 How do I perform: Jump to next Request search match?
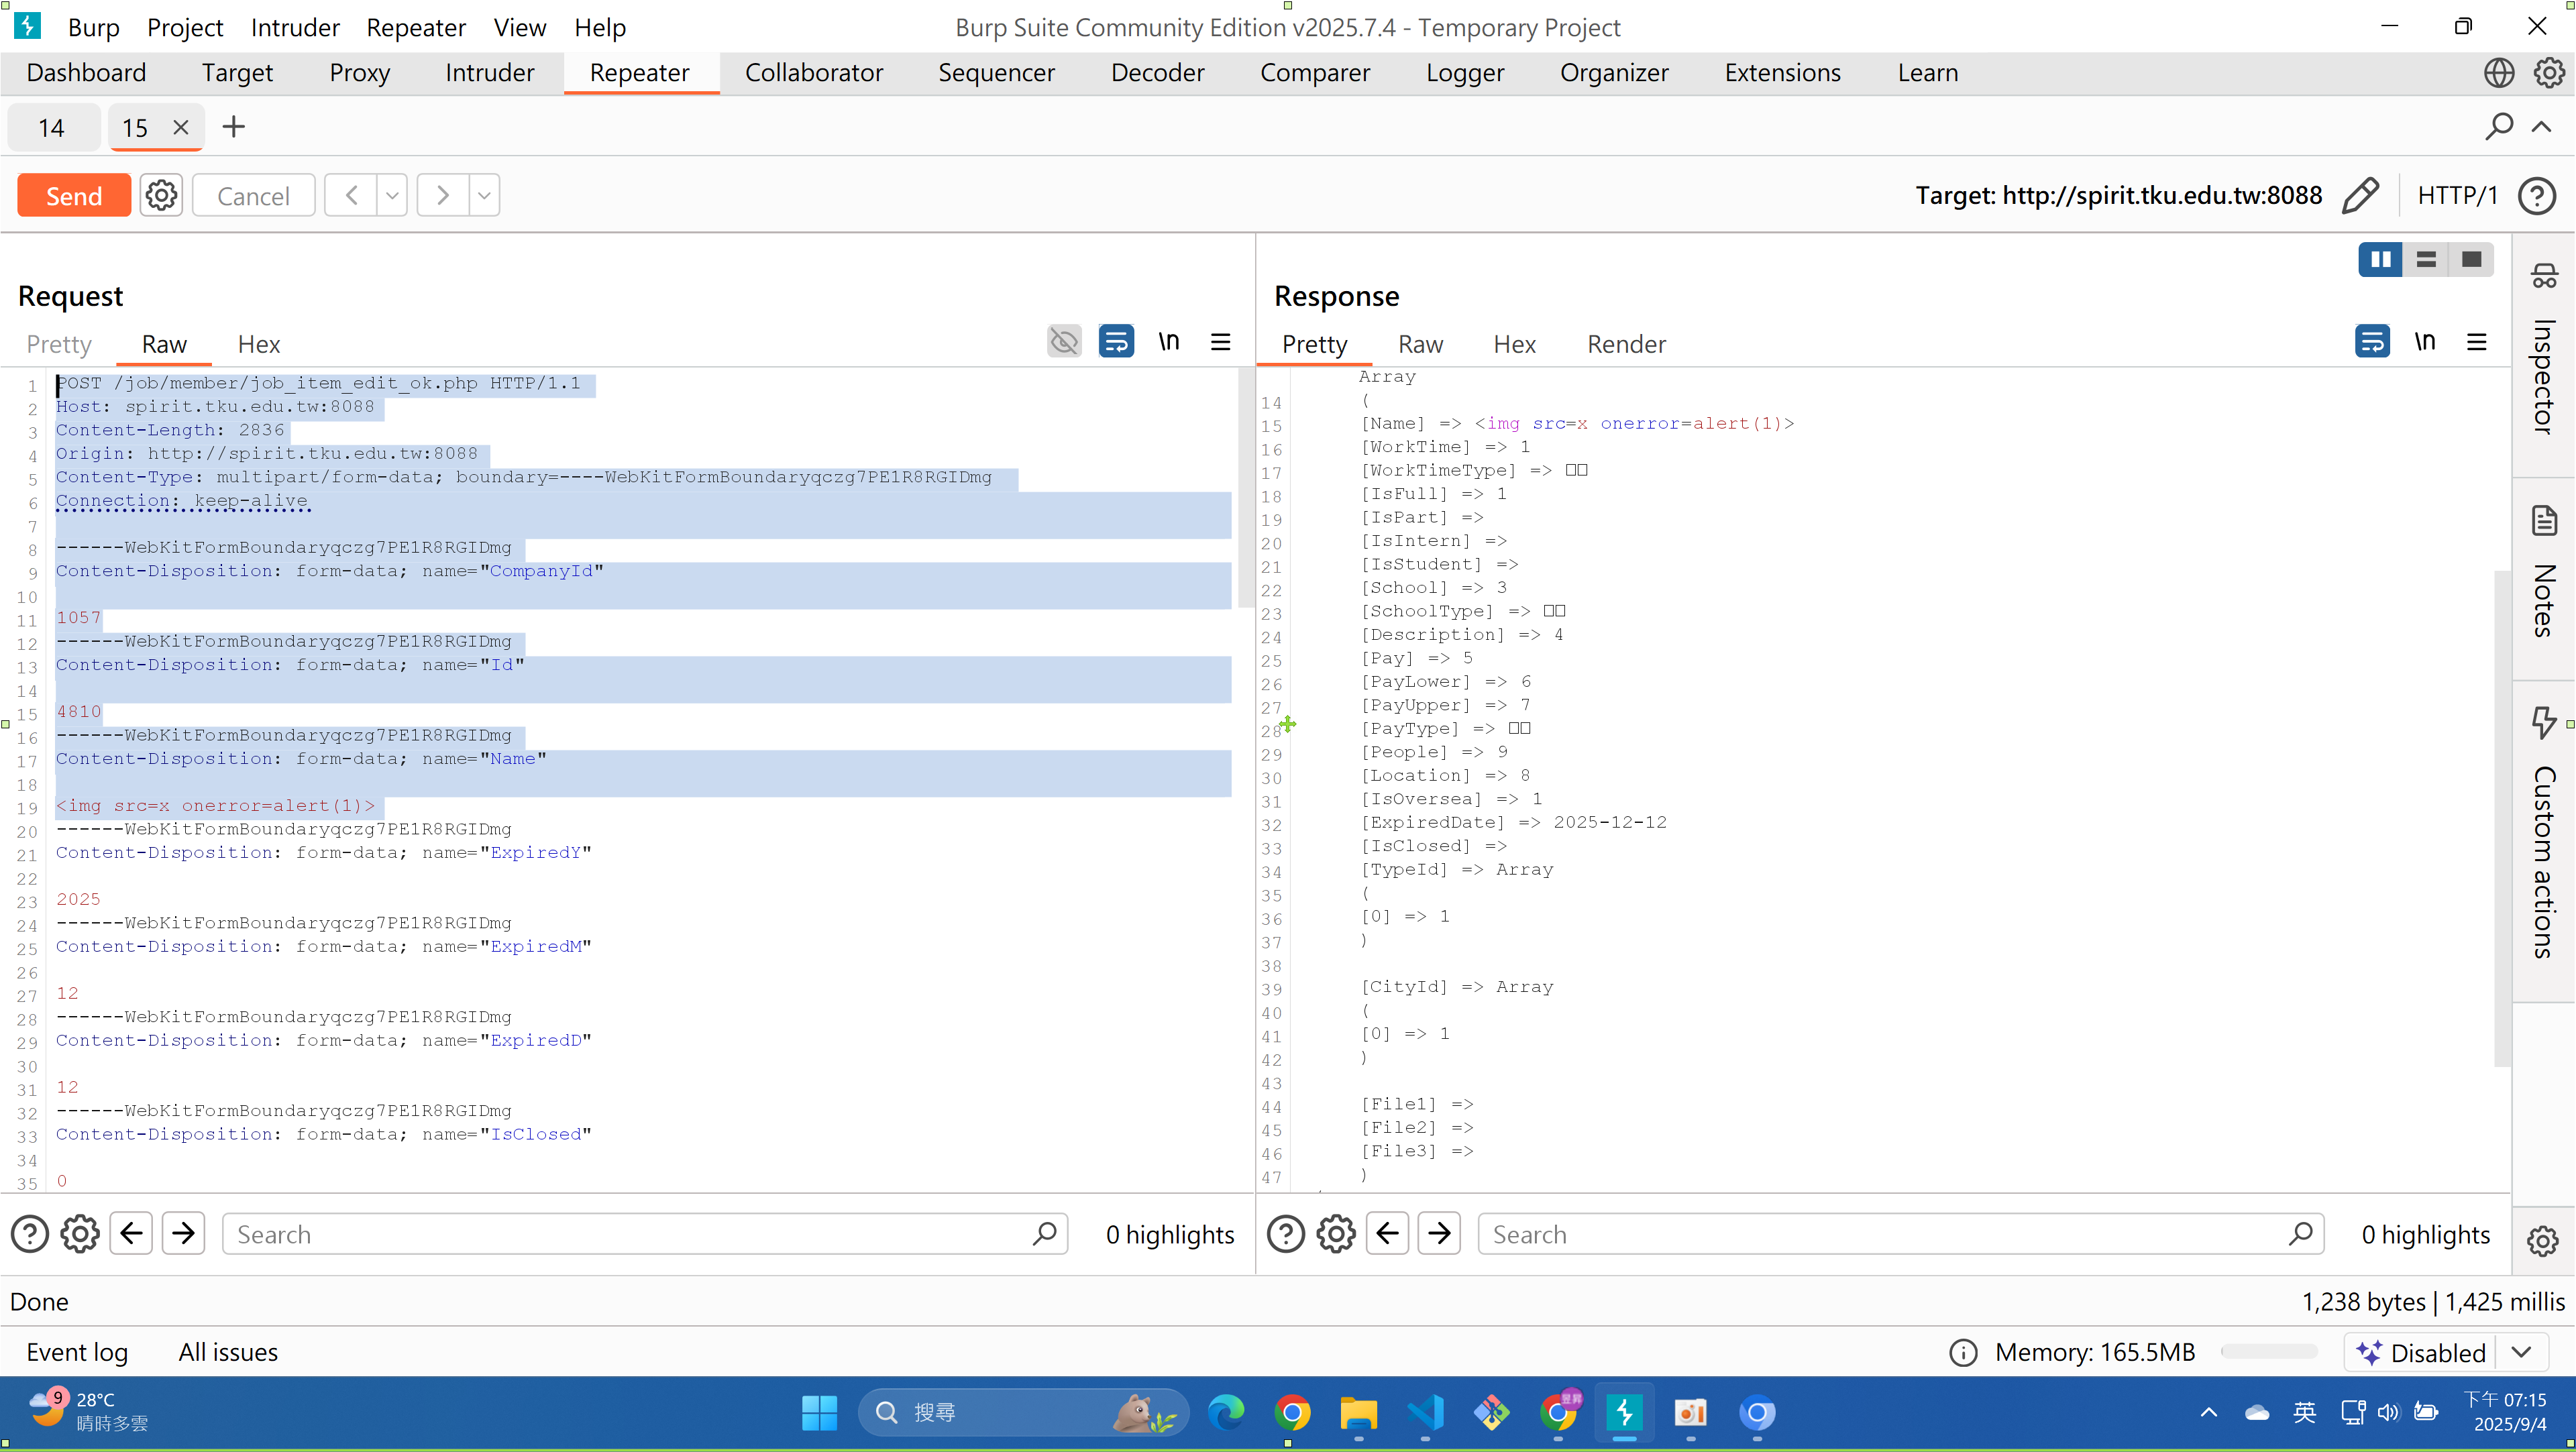pyautogui.click(x=183, y=1233)
